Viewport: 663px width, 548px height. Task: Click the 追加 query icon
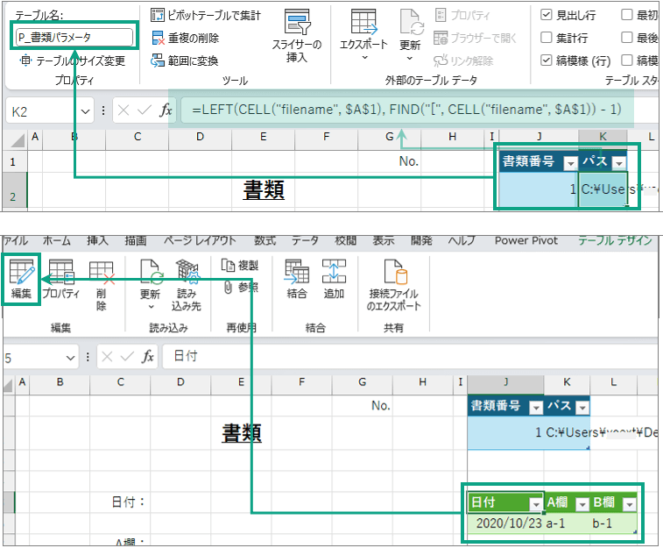pyautogui.click(x=334, y=271)
